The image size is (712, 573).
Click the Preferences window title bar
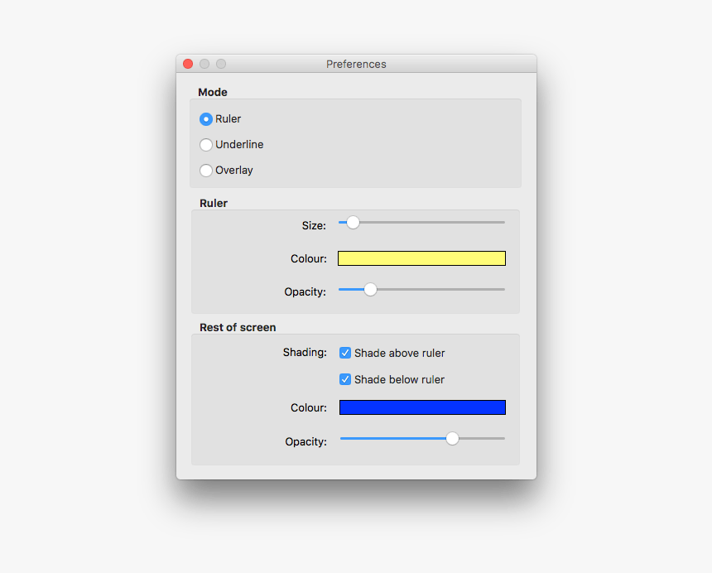tap(356, 64)
